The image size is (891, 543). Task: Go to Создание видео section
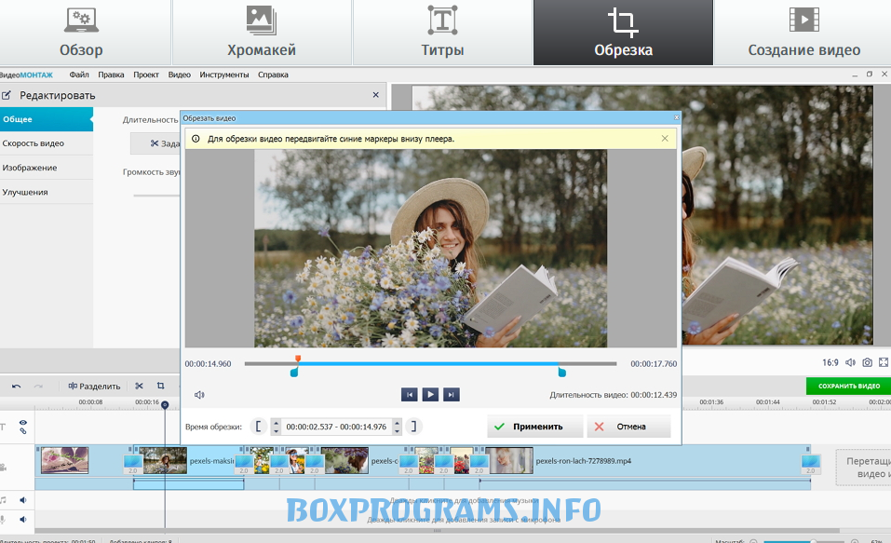click(x=803, y=33)
